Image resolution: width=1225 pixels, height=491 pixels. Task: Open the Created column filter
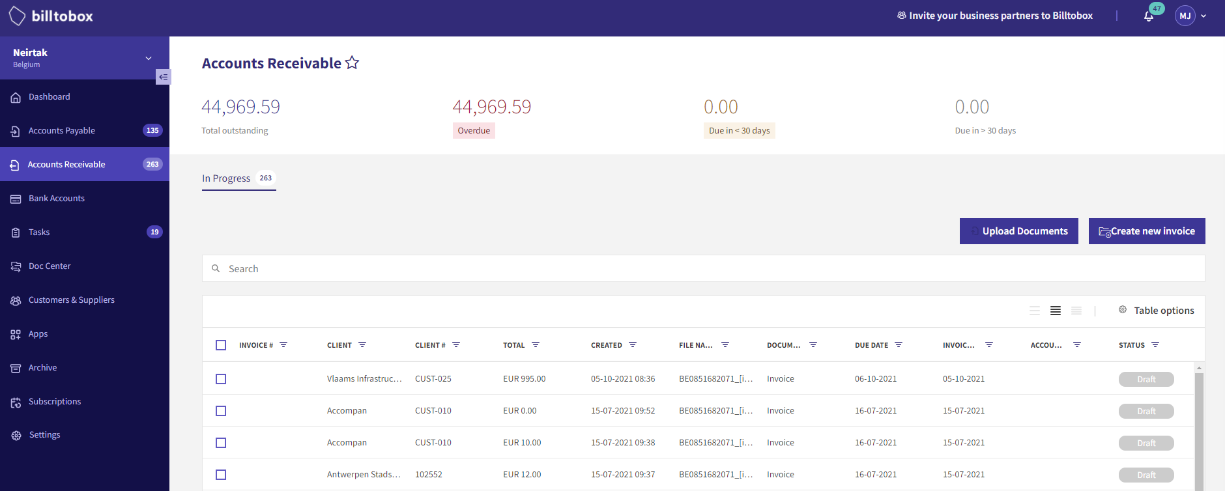pos(633,345)
